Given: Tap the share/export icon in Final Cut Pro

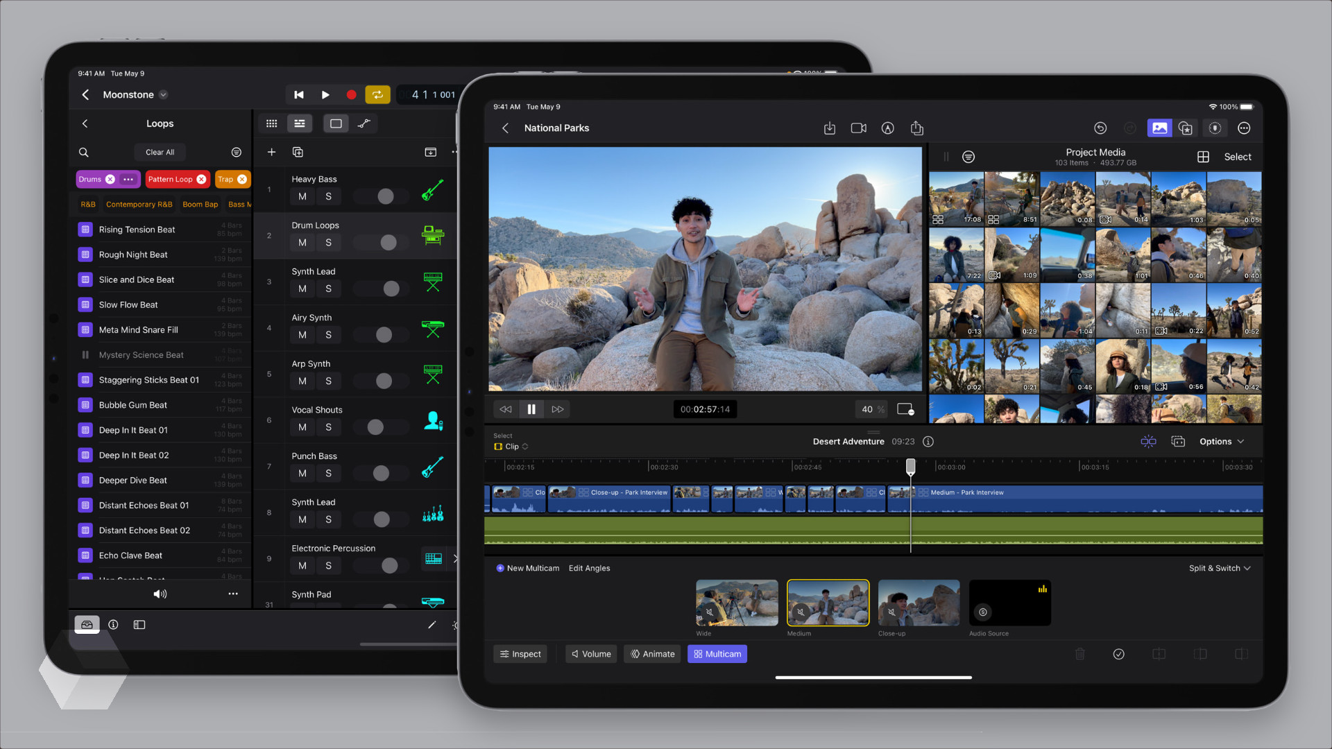Looking at the screenshot, I should click(916, 128).
